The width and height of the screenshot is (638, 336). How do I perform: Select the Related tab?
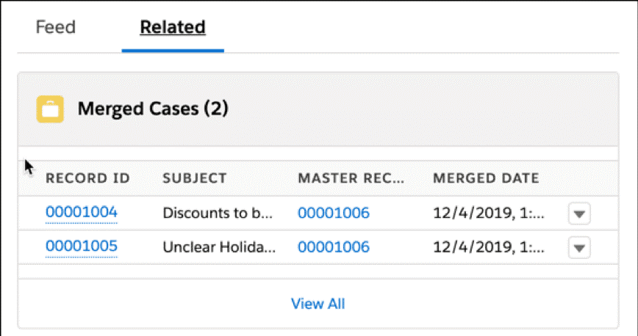(x=173, y=28)
